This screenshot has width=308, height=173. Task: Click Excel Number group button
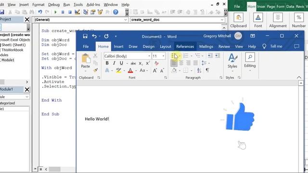pyautogui.click(x=299, y=20)
